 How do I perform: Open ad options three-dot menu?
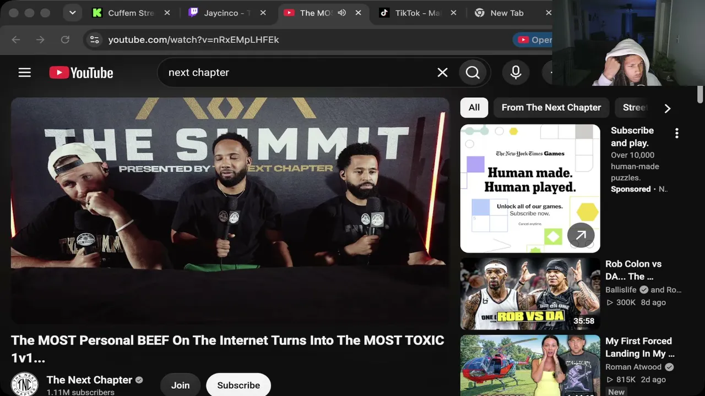[x=677, y=133]
